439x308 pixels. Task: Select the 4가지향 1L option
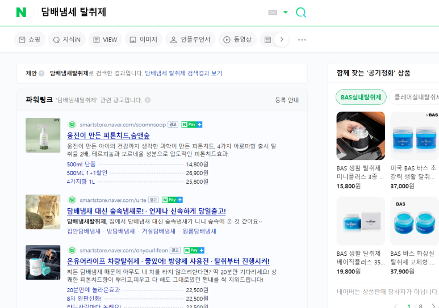point(81,182)
